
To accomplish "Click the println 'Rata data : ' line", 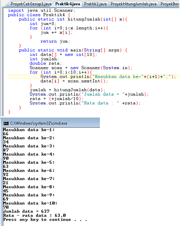I will (x=85, y=103).
